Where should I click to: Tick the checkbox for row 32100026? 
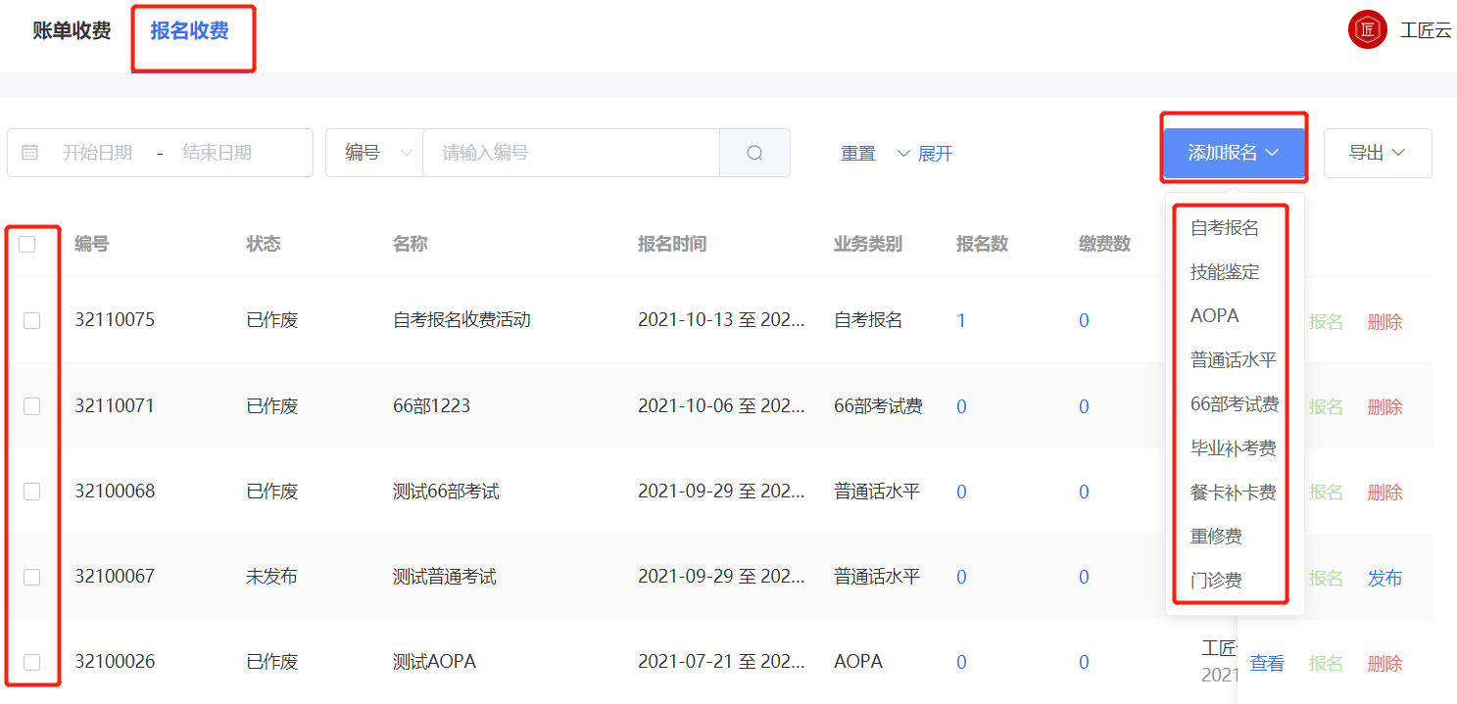(31, 662)
